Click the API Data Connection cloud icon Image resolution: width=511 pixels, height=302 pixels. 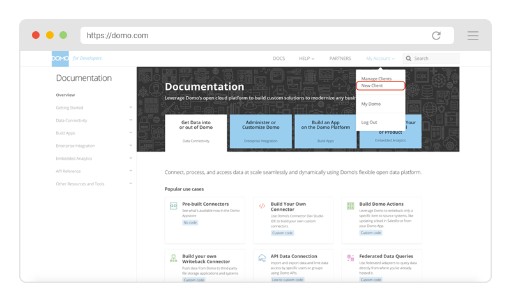tap(262, 258)
